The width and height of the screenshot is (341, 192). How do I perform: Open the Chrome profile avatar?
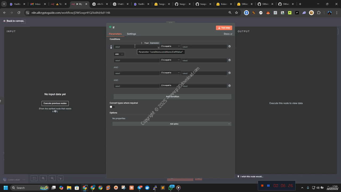pyautogui.click(x=330, y=13)
